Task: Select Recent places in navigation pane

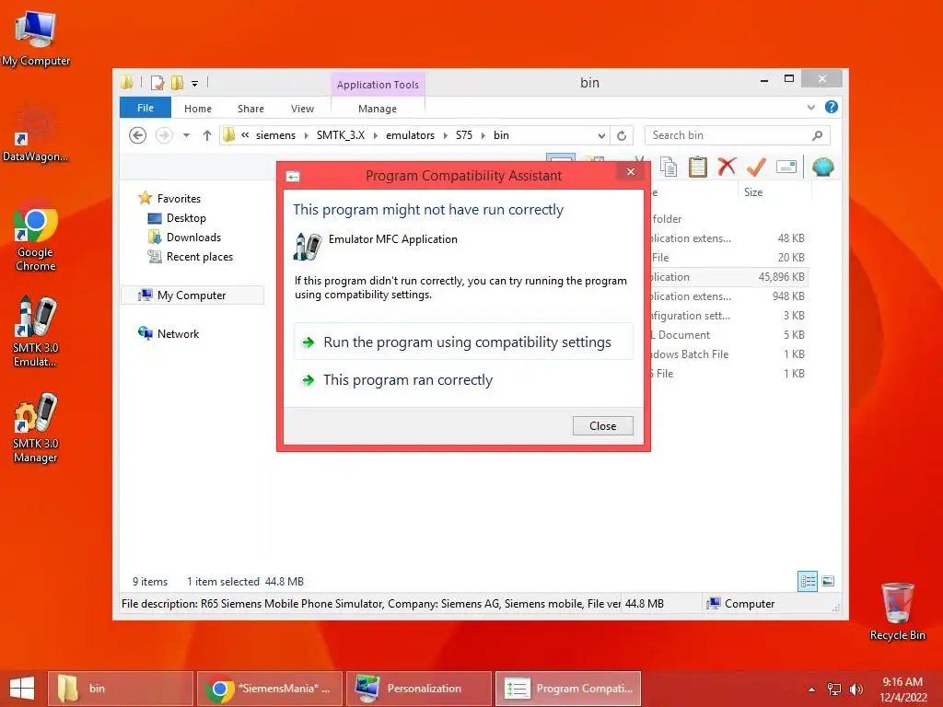Action: click(x=200, y=257)
